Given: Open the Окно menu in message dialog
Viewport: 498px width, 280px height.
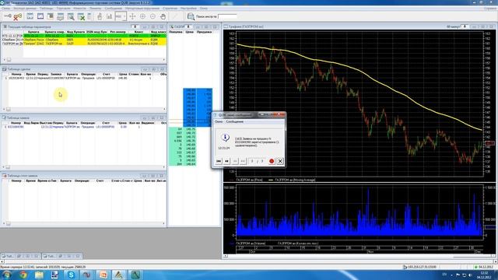Looking at the screenshot, I should click(219, 121).
